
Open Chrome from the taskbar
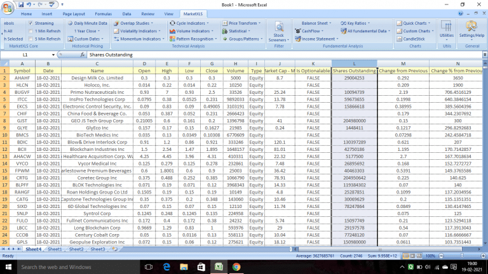(236, 267)
